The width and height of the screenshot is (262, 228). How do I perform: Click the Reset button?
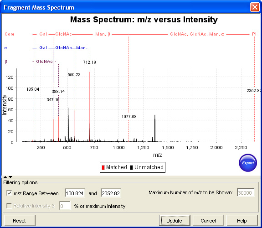[20, 220]
